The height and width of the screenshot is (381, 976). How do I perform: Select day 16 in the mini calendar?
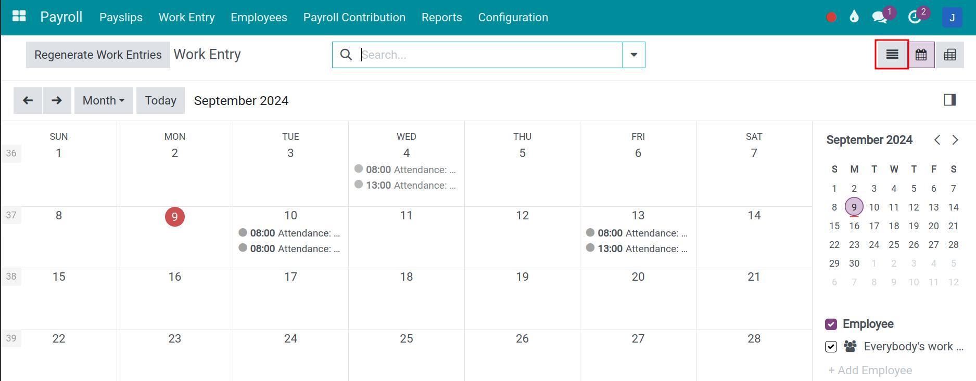(x=854, y=226)
